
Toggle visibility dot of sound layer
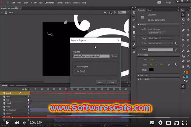[23, 93]
